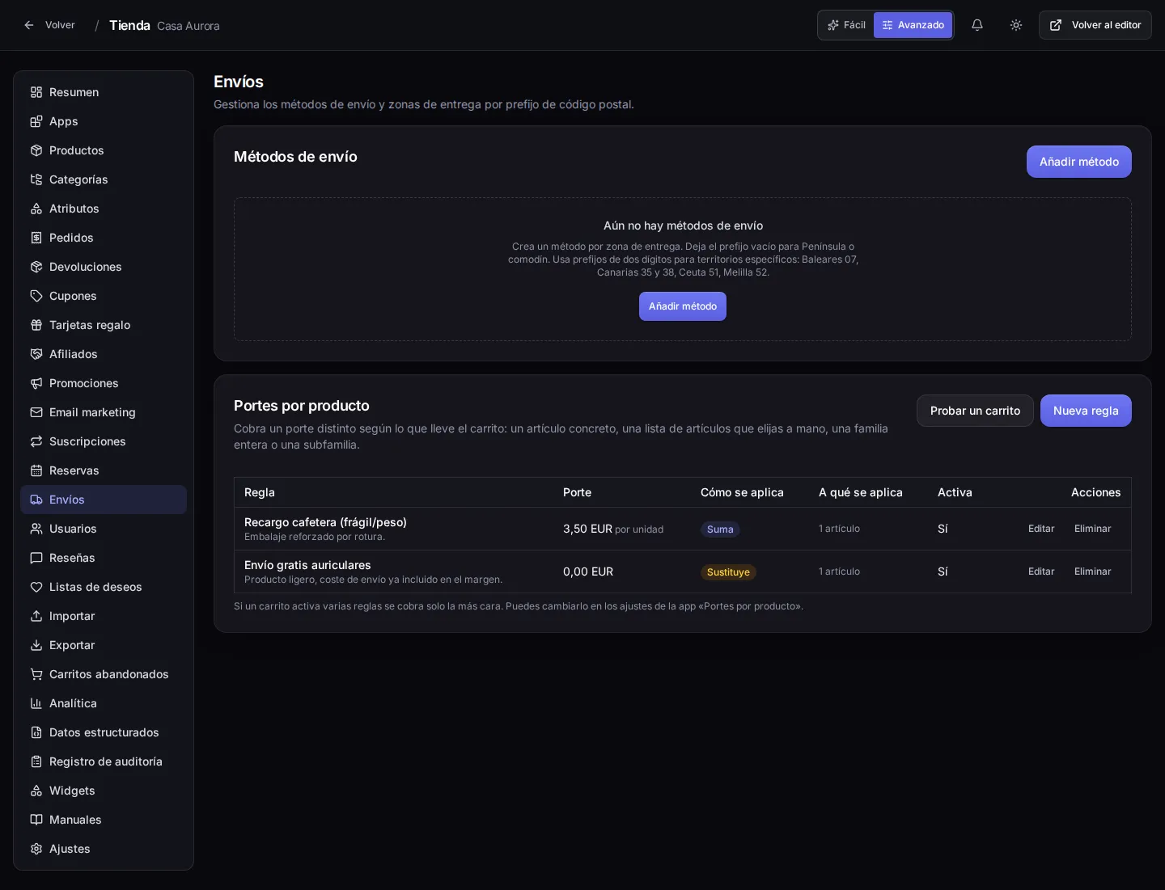Click the Categorías tree icon
The height and width of the screenshot is (890, 1165).
(x=36, y=179)
